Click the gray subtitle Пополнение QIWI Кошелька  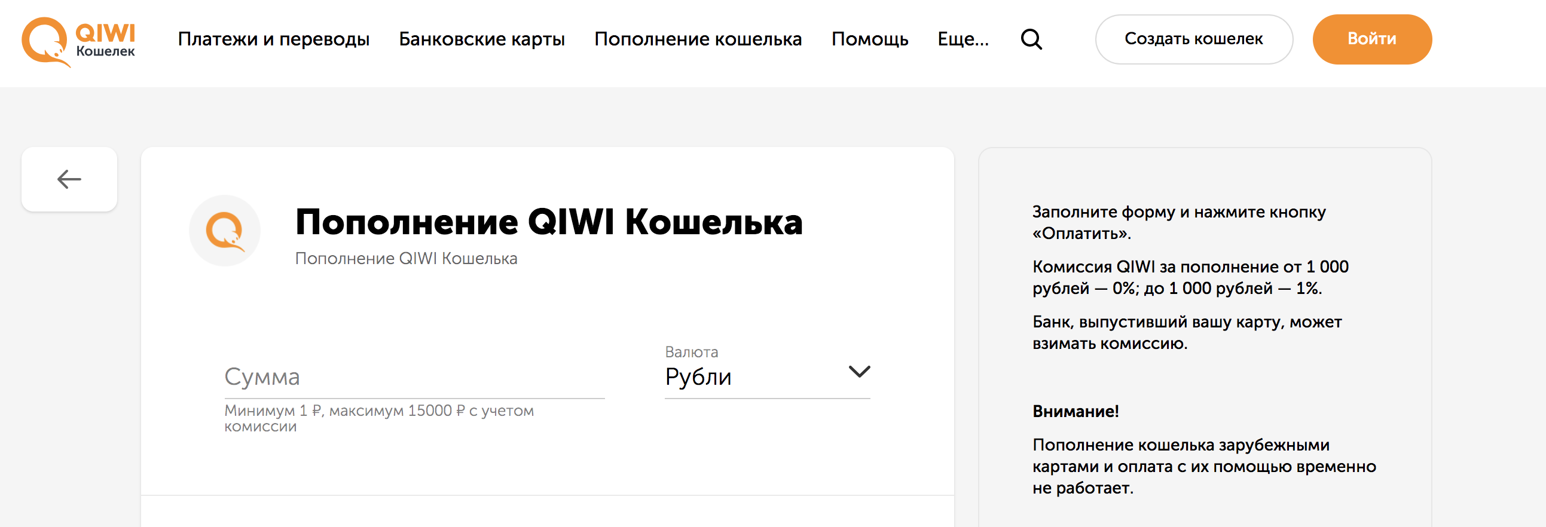pyautogui.click(x=406, y=258)
